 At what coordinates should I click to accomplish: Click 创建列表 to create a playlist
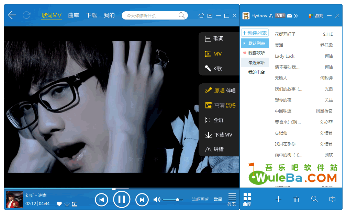[255, 33]
